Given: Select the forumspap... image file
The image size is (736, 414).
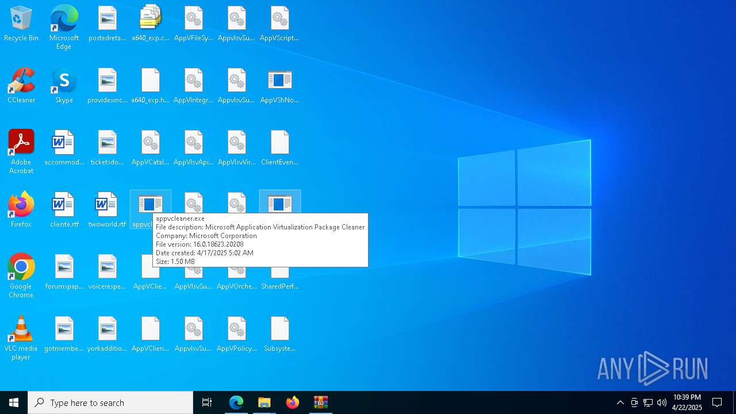Looking at the screenshot, I should 64,273.
